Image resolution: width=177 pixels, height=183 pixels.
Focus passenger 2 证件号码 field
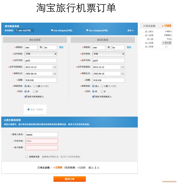tap(108, 60)
